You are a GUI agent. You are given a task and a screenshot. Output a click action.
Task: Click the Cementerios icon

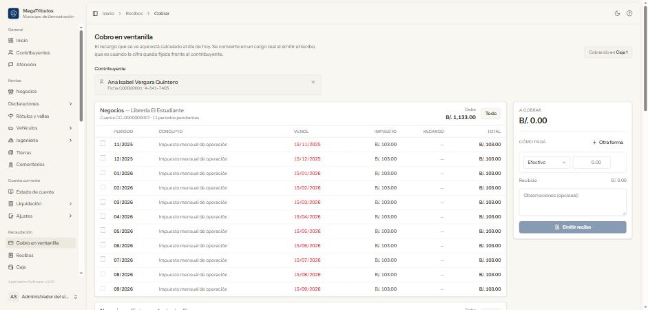point(11,165)
